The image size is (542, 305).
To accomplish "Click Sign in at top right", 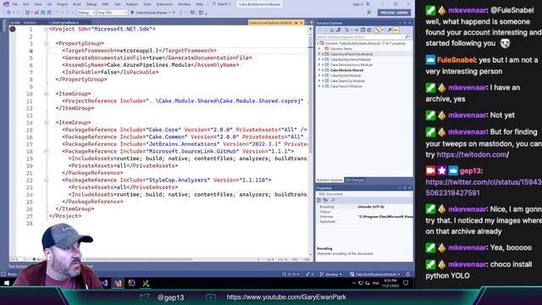I will (358, 4).
